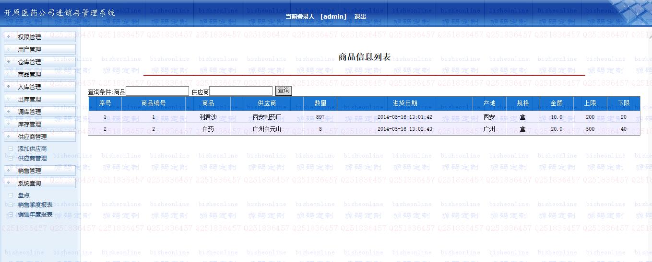Screen dimensions: 652x262
Task: Click the 规格 column header
Action: [523, 103]
